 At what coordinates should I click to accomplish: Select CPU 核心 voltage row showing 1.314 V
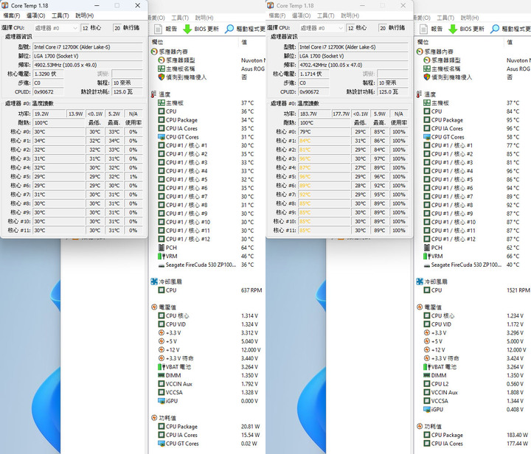pyautogui.click(x=207, y=315)
